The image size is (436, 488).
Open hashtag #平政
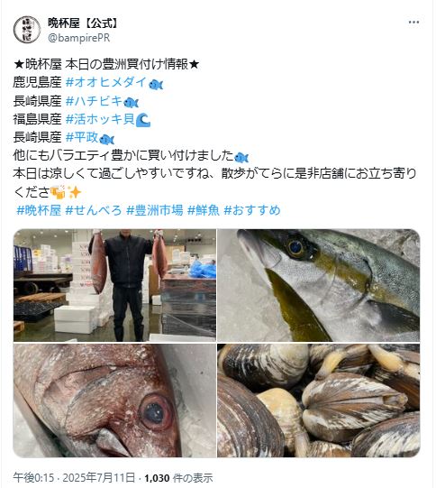click(82, 137)
